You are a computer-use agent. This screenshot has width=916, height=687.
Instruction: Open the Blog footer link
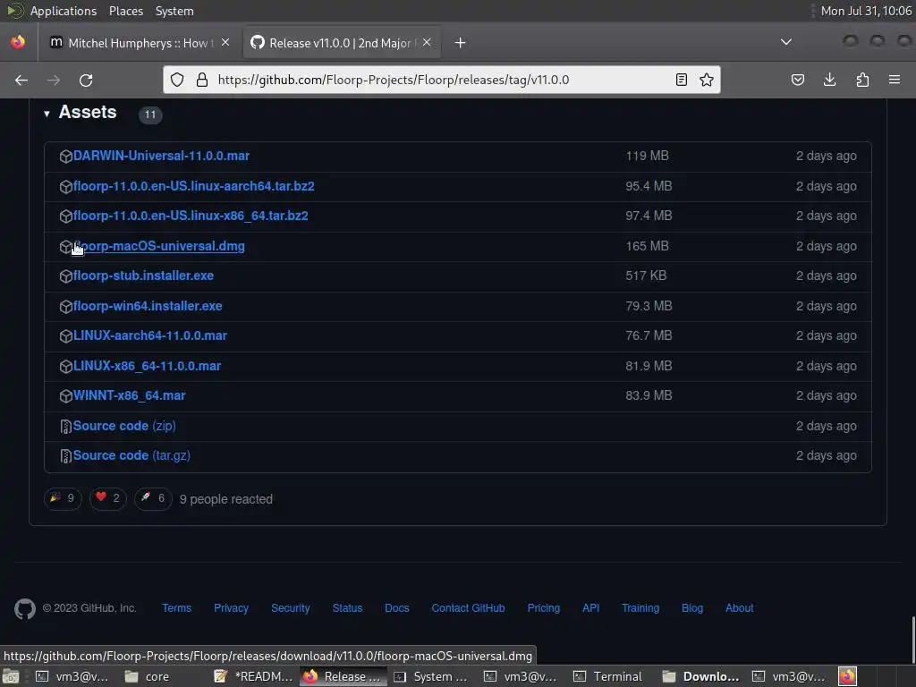[692, 608]
